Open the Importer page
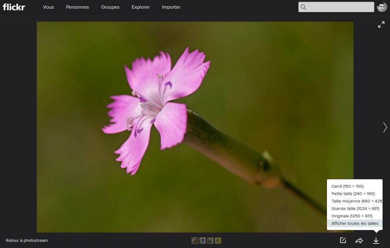Image resolution: width=390 pixels, height=248 pixels. [x=171, y=7]
